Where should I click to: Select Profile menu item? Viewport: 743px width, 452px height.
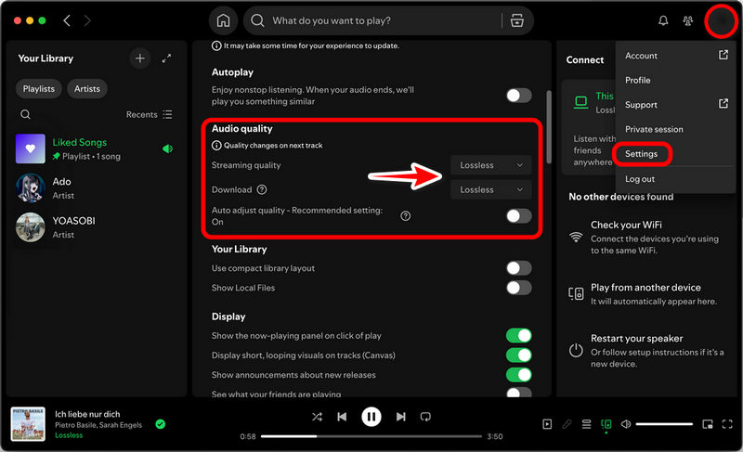point(677,80)
